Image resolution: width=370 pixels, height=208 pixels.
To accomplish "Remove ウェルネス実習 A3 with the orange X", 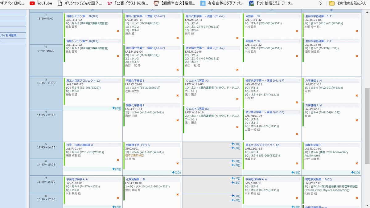I will coord(237,99).
